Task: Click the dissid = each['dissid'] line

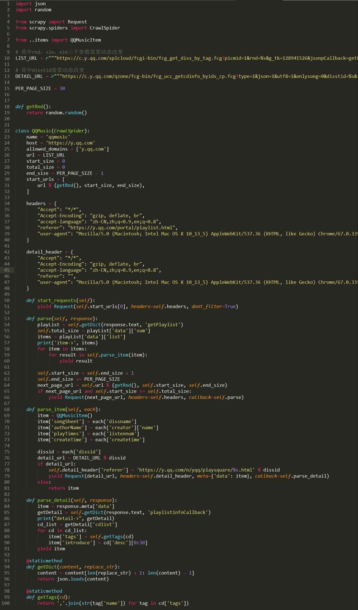Action: click(x=69, y=452)
